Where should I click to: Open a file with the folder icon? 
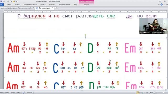(14, 2)
